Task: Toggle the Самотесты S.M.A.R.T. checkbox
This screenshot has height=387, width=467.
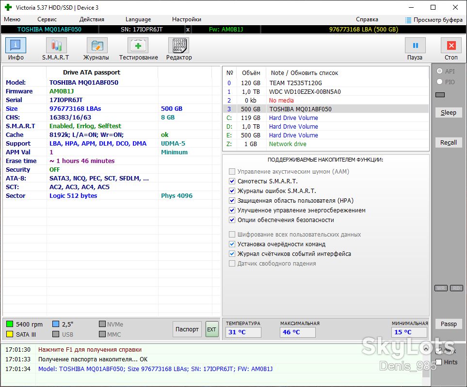Action: coord(232,181)
